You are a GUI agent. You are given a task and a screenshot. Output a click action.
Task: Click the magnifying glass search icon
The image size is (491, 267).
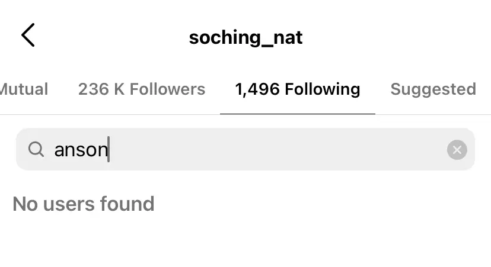pyautogui.click(x=36, y=149)
